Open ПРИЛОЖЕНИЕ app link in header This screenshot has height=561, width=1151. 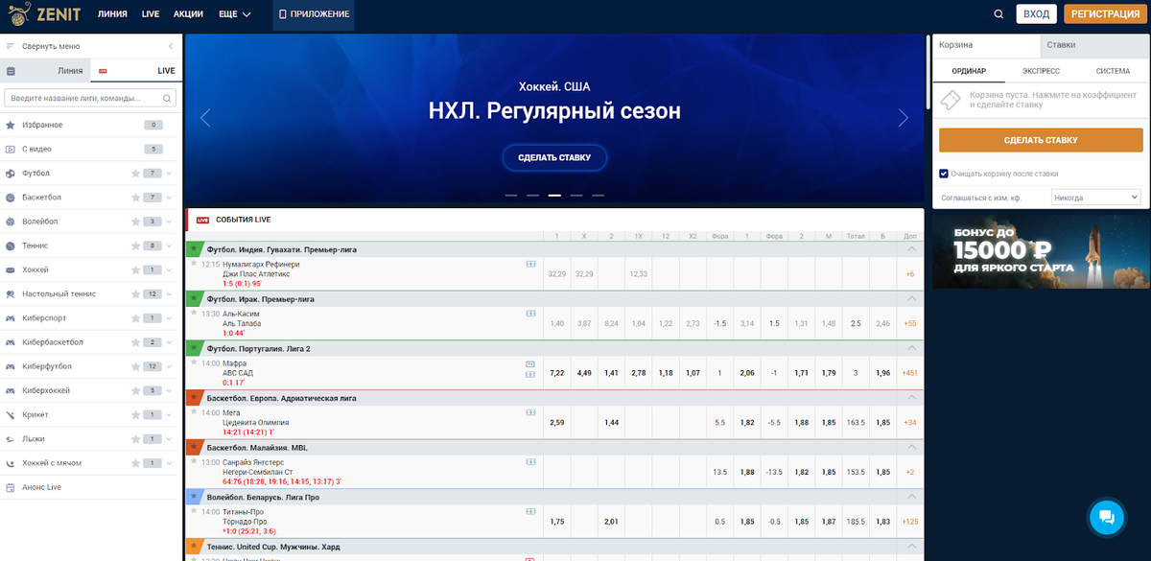point(314,14)
